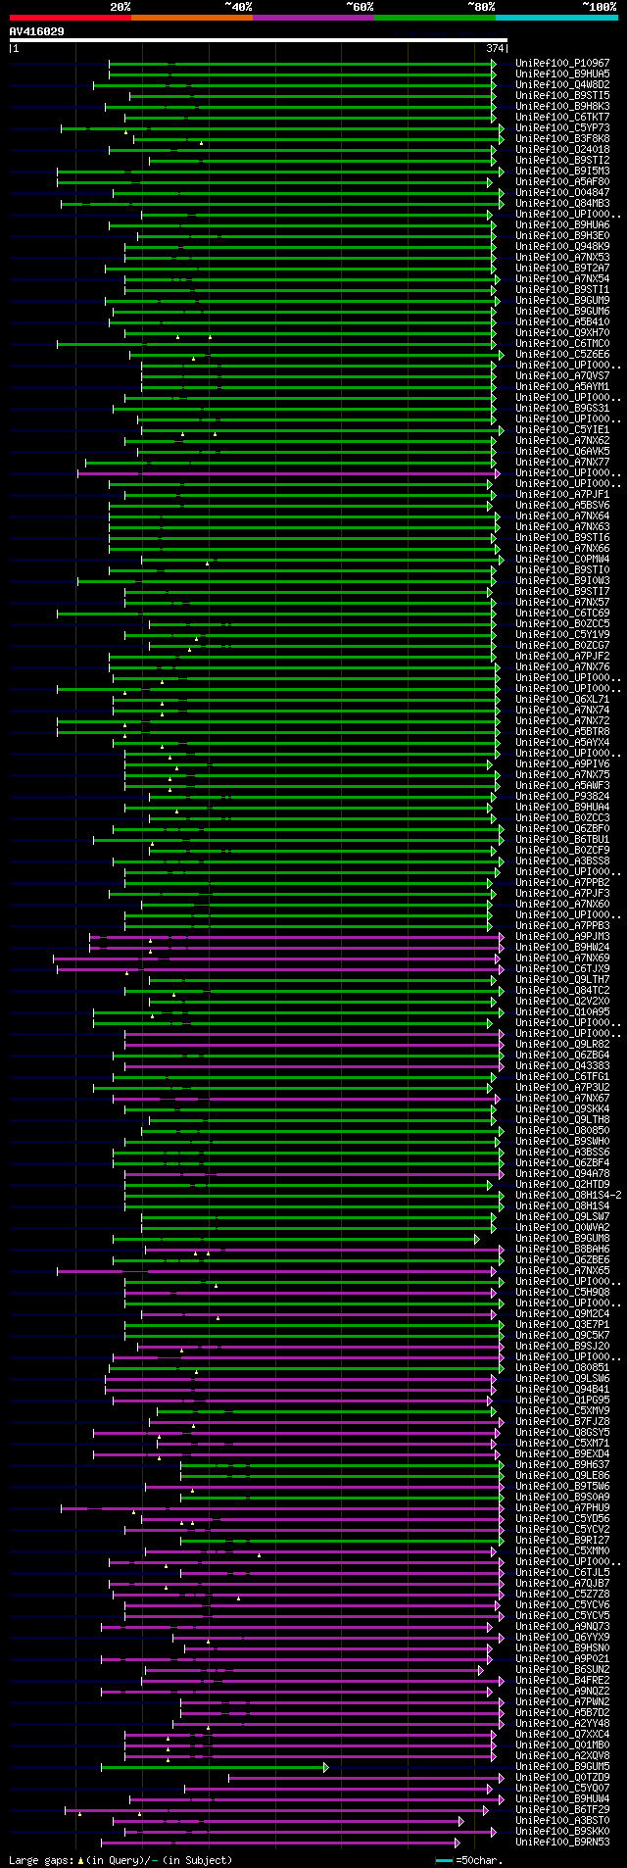627x1868 pixels.
Task: Select the query name AV416029
Action: point(37,31)
